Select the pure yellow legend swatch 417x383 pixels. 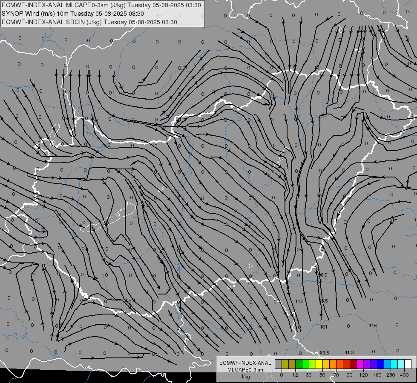point(319,364)
